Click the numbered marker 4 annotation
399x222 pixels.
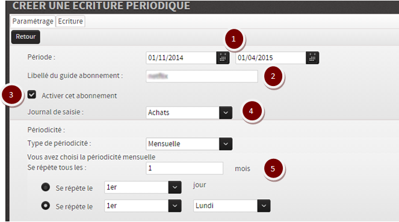click(251, 111)
